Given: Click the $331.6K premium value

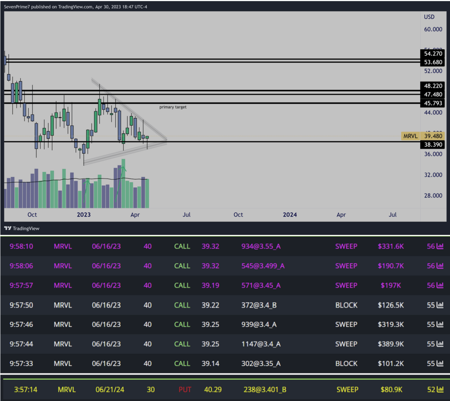Looking at the screenshot, I should (x=391, y=246).
